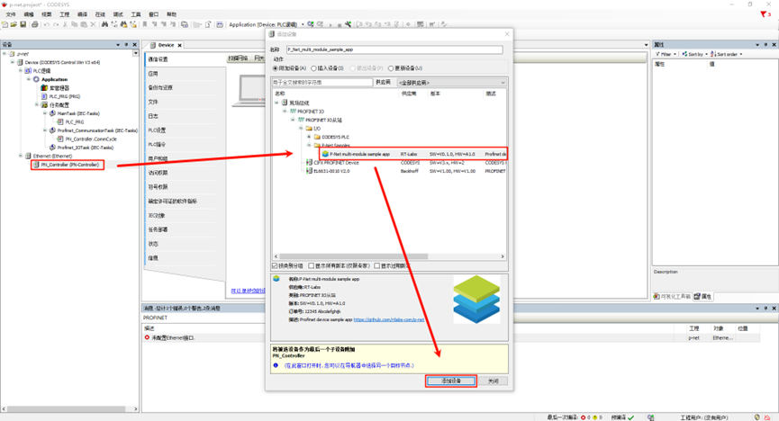This screenshot has width=779, height=421.
Task: Select the Update device (U) radio button
Action: [391, 68]
